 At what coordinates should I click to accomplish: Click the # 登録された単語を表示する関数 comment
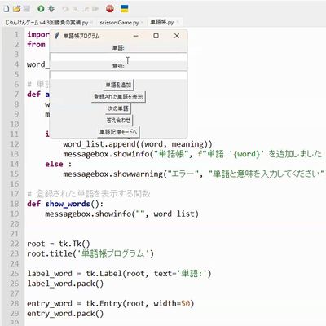coord(89,194)
